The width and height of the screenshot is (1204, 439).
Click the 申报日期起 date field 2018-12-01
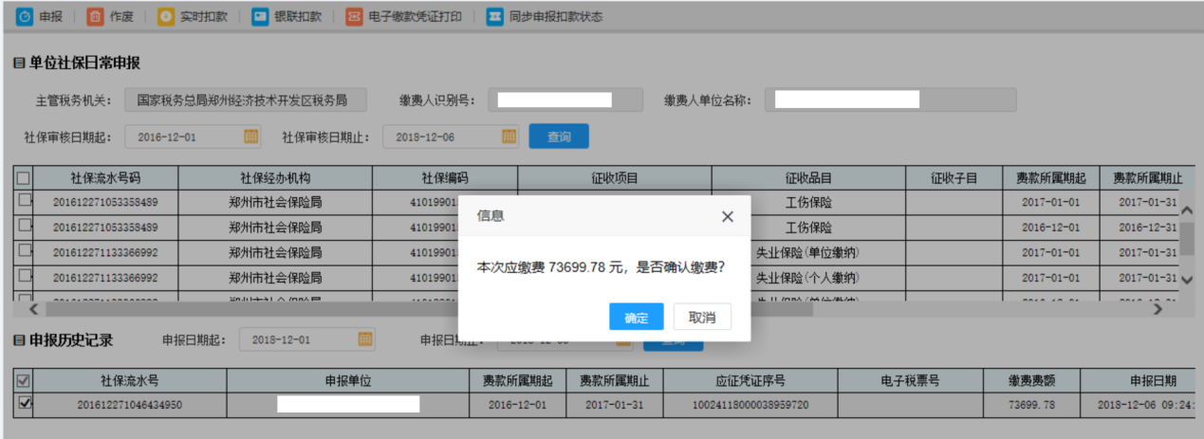point(307,339)
